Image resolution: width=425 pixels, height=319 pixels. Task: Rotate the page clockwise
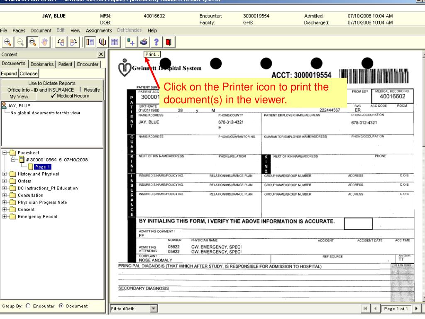coord(73,42)
